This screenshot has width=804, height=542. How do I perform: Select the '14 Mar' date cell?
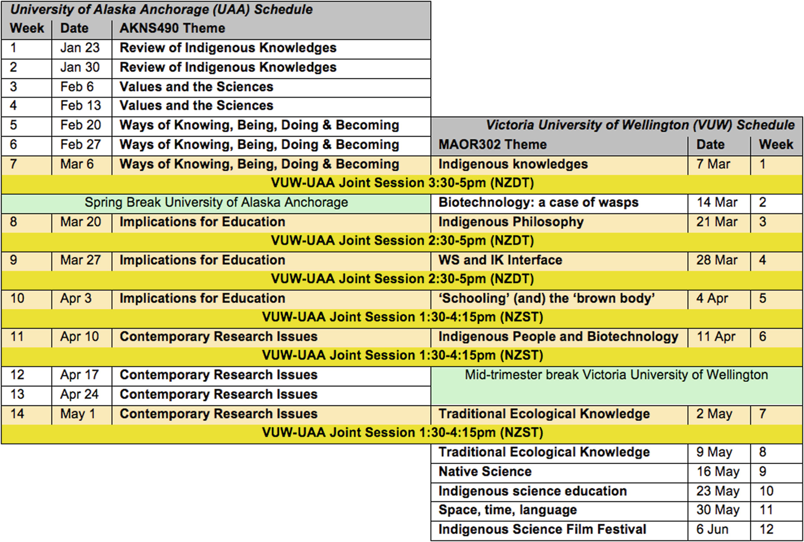pyautogui.click(x=719, y=203)
